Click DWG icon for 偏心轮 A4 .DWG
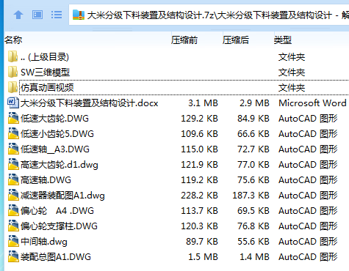Image resolution: width=349 pixels, height=271 pixels. coord(13,211)
